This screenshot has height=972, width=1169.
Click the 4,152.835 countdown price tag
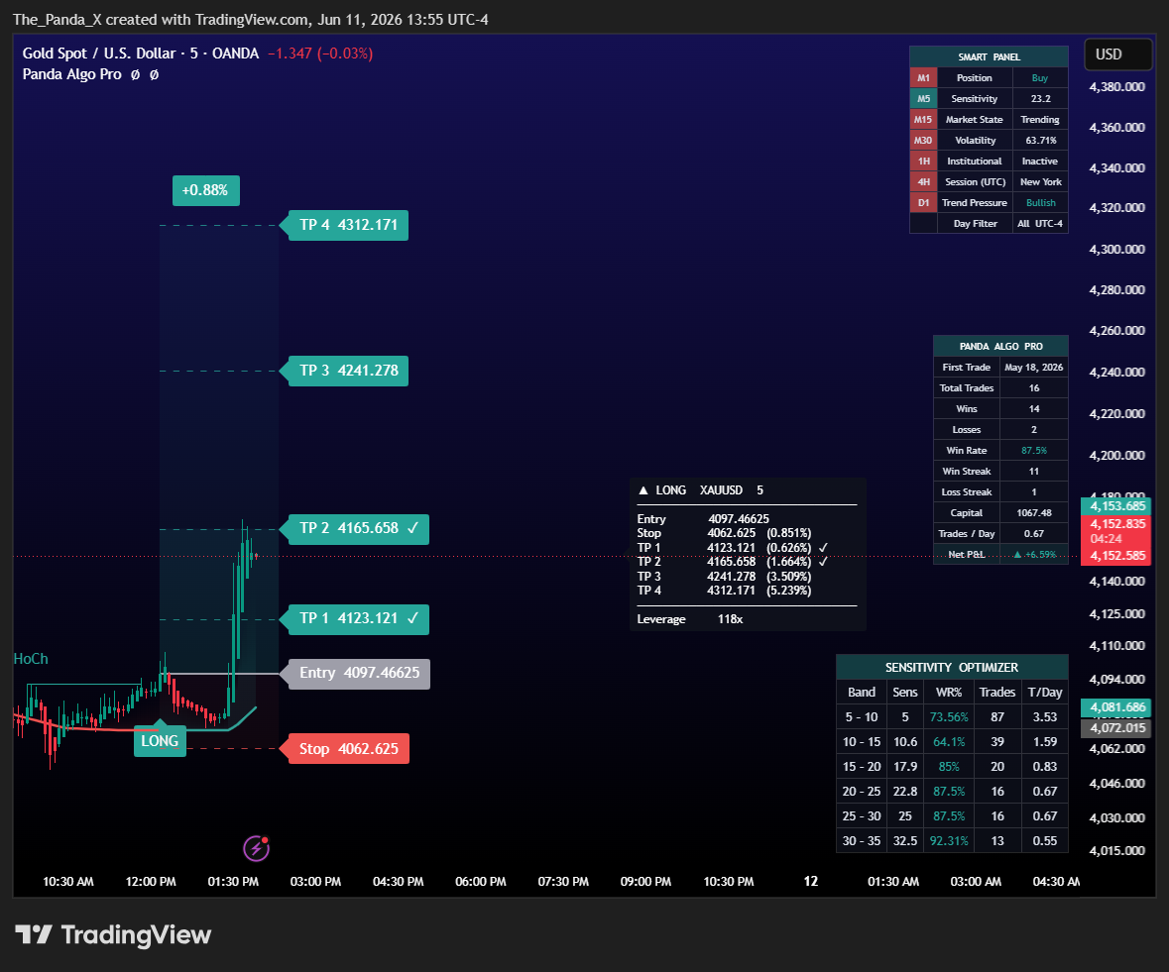pos(1116,531)
